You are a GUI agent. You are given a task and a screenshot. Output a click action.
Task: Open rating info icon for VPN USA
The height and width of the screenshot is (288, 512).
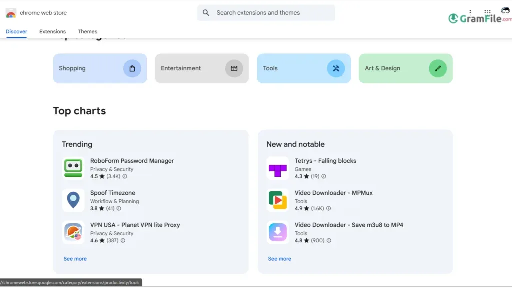pos(123,240)
